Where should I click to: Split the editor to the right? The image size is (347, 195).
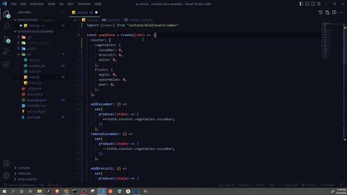click(334, 12)
